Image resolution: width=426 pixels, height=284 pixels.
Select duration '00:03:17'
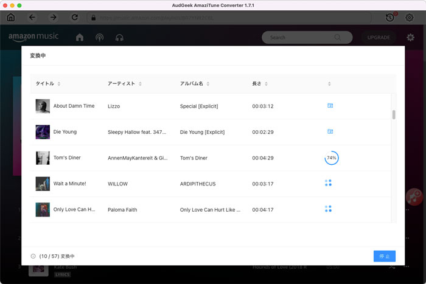pyautogui.click(x=263, y=184)
